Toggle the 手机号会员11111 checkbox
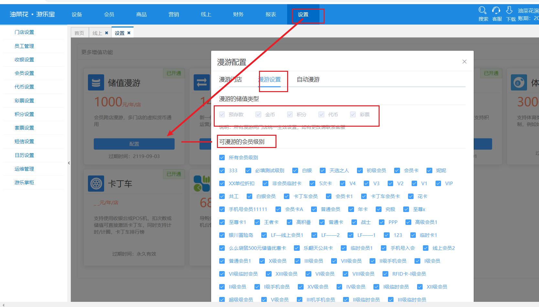The image size is (539, 307). 222,209
